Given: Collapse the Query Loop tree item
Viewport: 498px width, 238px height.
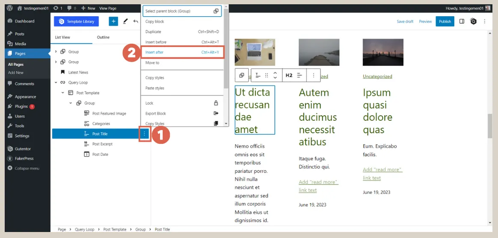Looking at the screenshot, I should tap(56, 83).
